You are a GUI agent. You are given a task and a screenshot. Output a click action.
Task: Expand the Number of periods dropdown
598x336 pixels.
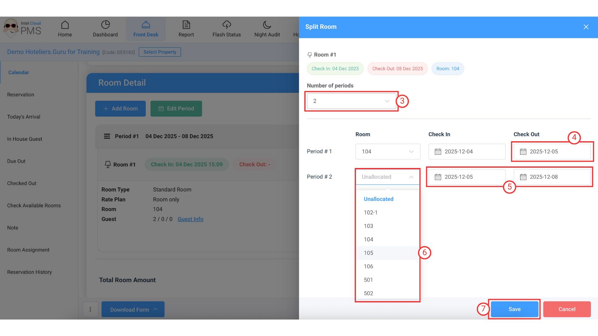pyautogui.click(x=351, y=101)
